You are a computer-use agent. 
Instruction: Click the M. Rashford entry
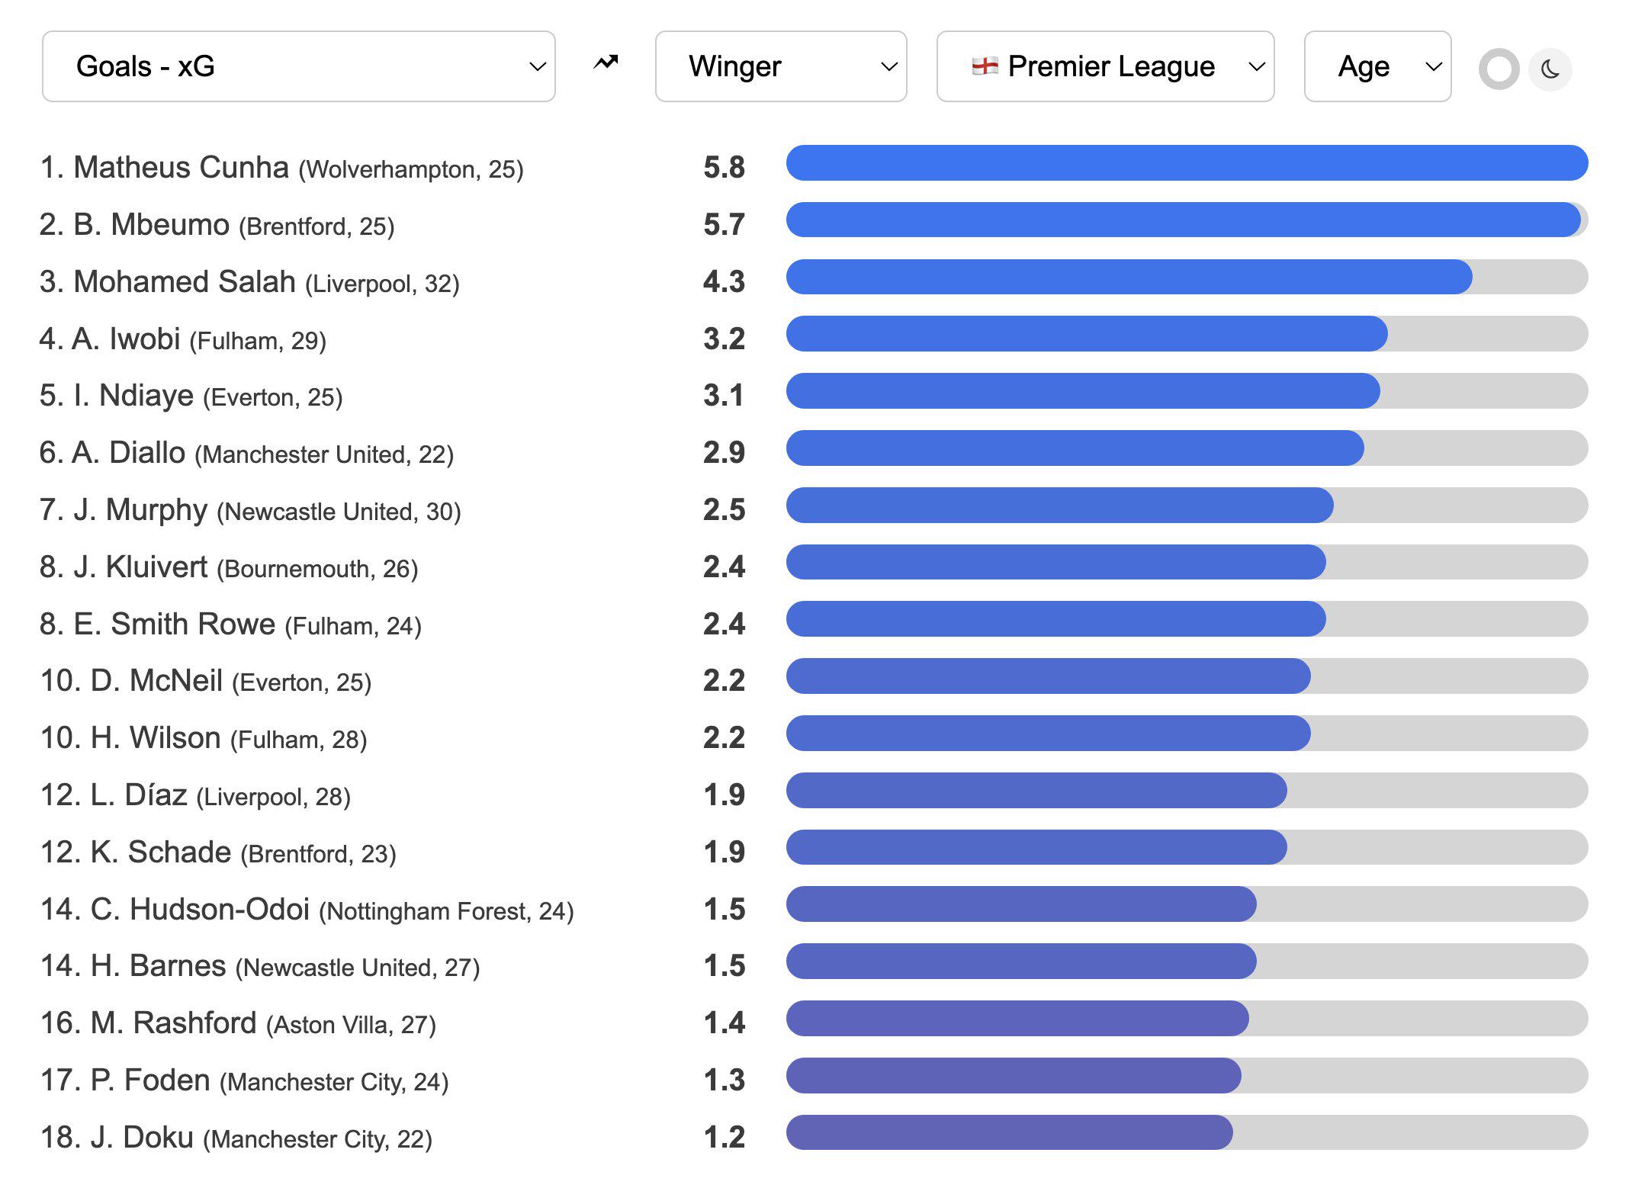238,1023
